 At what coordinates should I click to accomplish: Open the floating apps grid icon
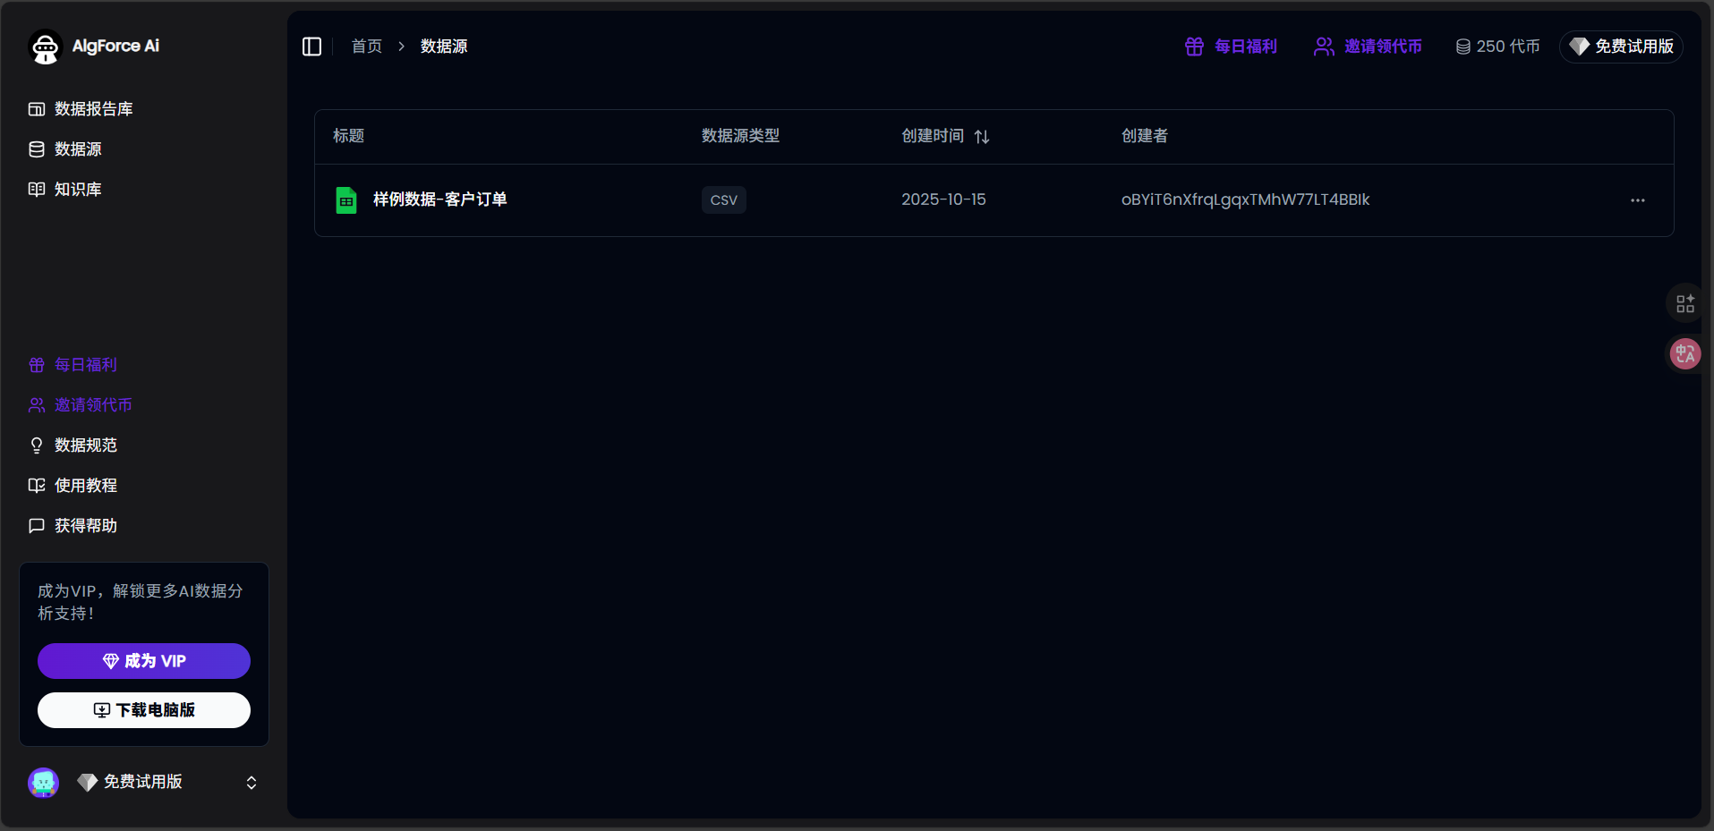click(1685, 304)
